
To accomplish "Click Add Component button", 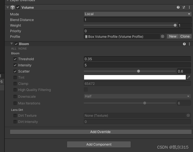I will pos(99,144).
